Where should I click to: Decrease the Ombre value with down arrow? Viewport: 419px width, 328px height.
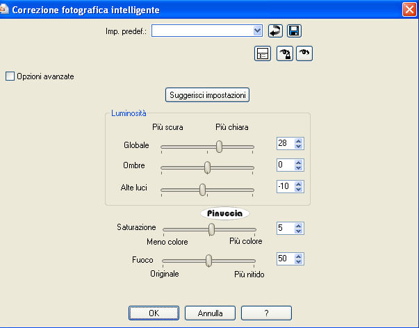click(x=299, y=168)
